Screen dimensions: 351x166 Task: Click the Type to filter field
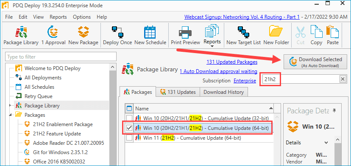61,57
